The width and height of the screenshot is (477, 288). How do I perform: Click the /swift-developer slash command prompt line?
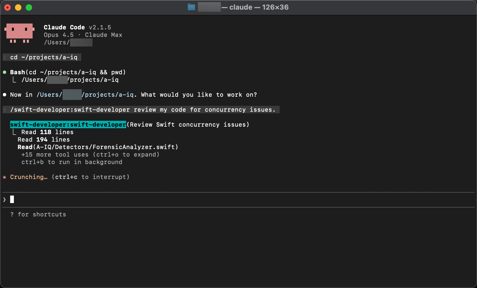(x=141, y=110)
